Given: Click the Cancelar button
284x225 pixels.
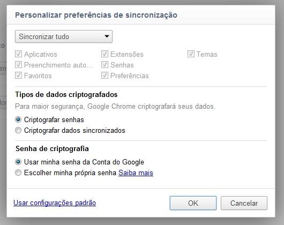Looking at the screenshot, I should (x=244, y=203).
